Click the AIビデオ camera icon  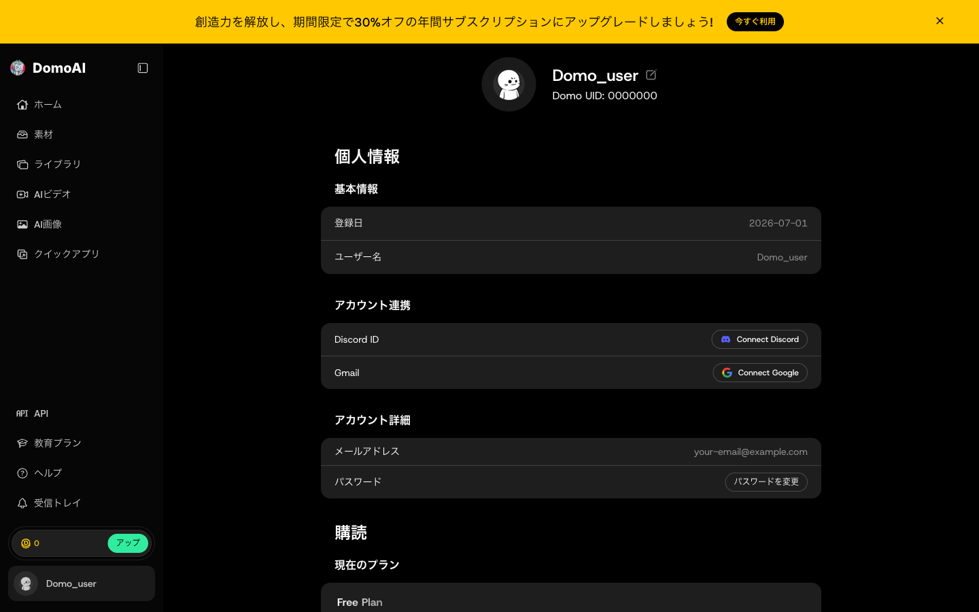(x=22, y=194)
